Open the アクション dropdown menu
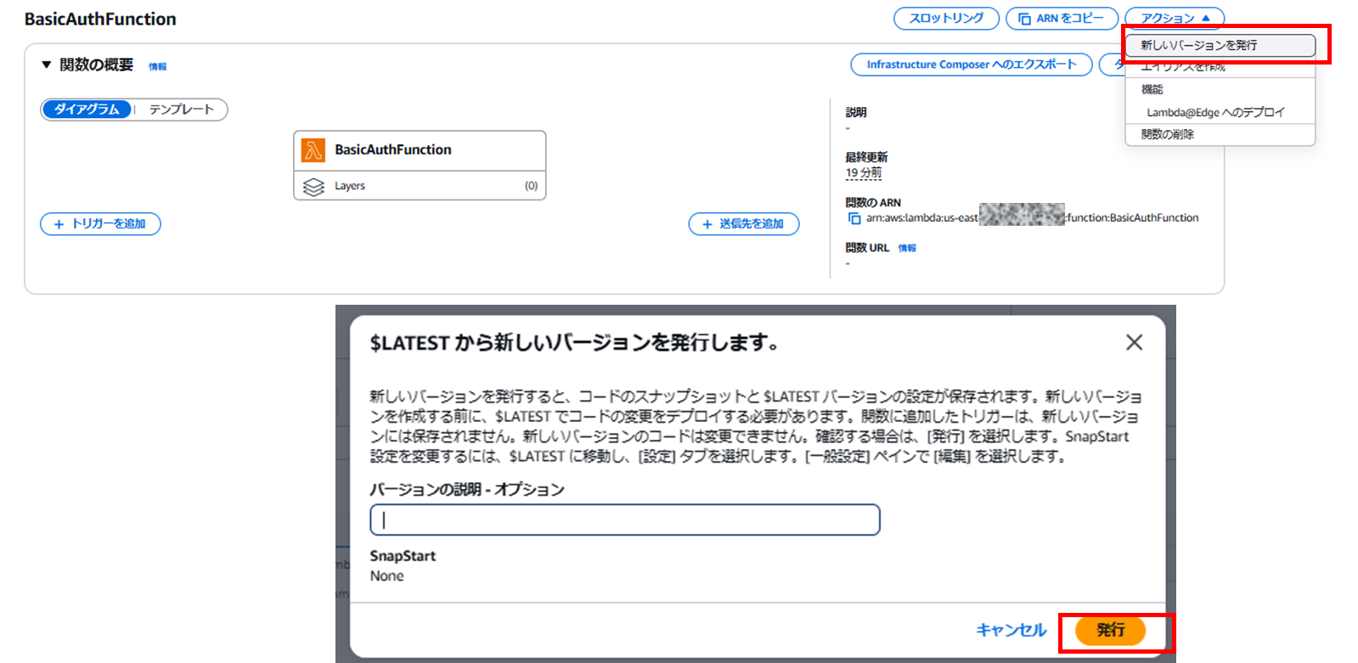Viewport: 1358px width, 663px height. tap(1175, 18)
